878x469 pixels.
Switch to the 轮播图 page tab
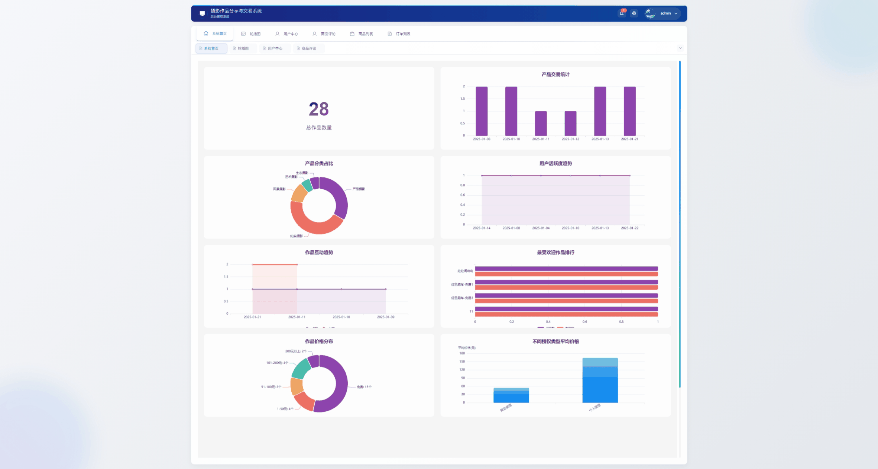point(243,48)
